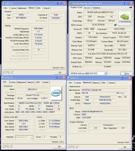Image resolution: width=135 pixels, height=151 pixels.
Task: Click the Intel logo in CPU-Z CPU window
Action: pyautogui.click(x=56, y=93)
